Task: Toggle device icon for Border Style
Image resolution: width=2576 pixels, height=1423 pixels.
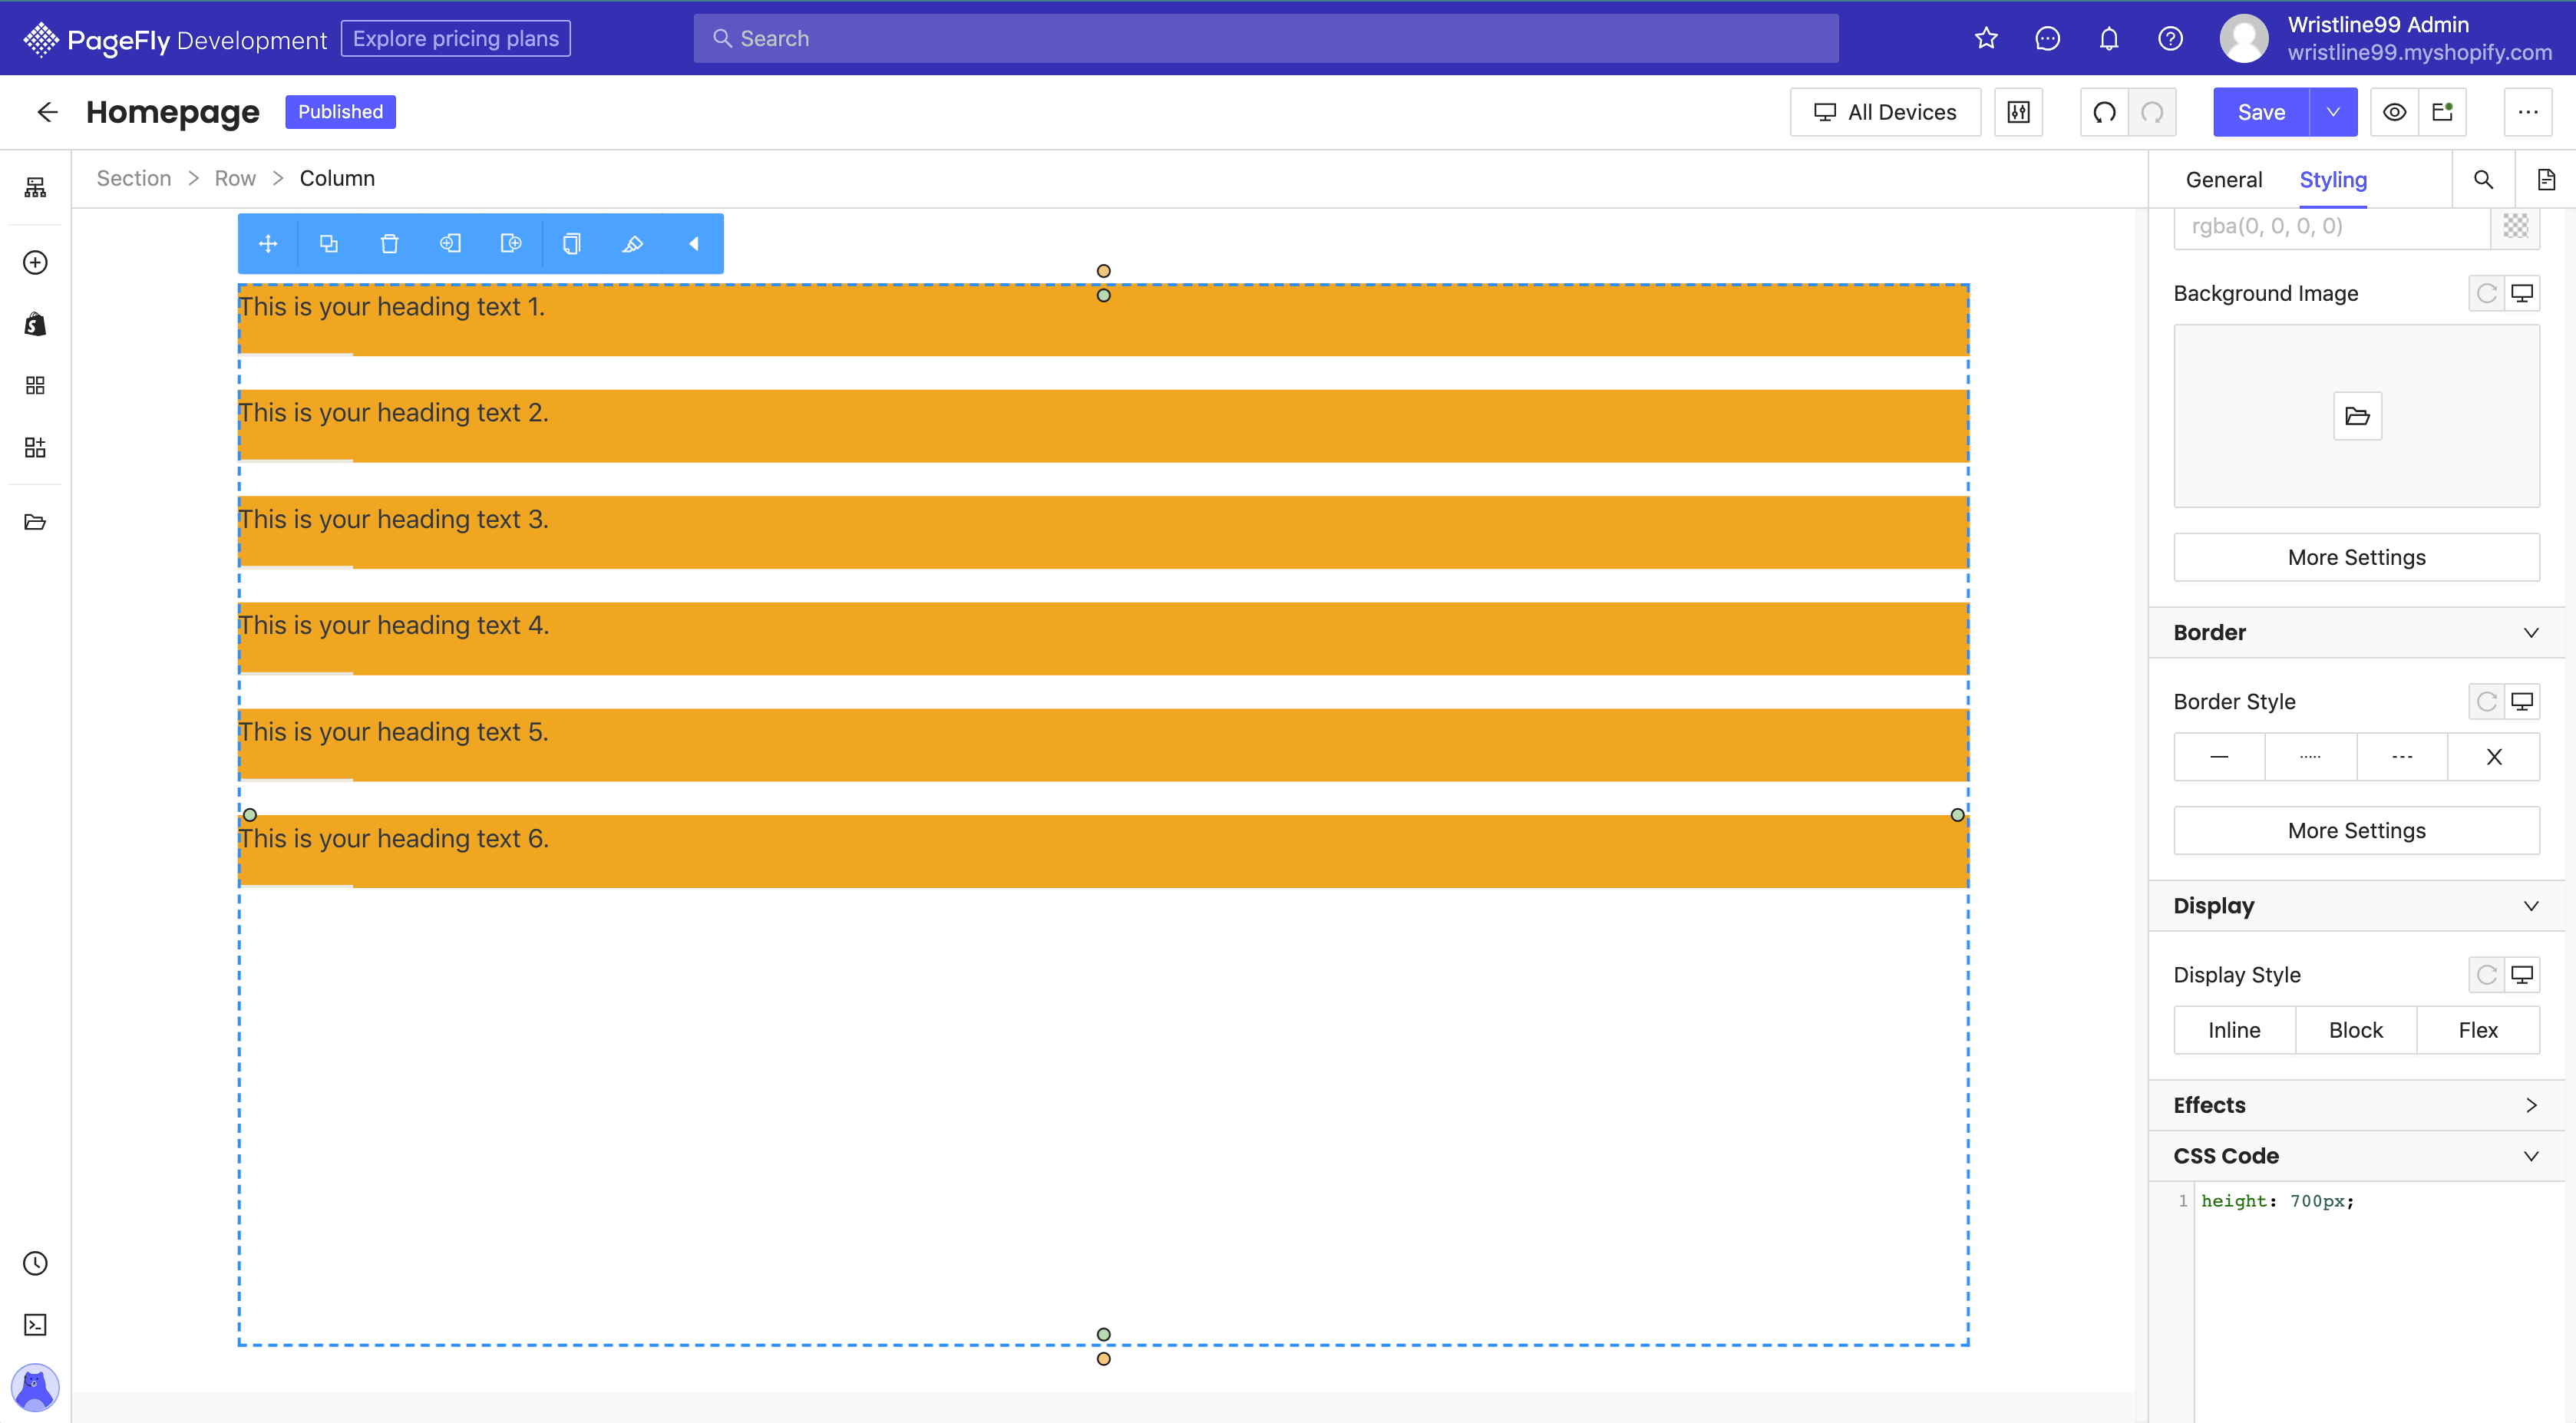Action: [x=2522, y=701]
